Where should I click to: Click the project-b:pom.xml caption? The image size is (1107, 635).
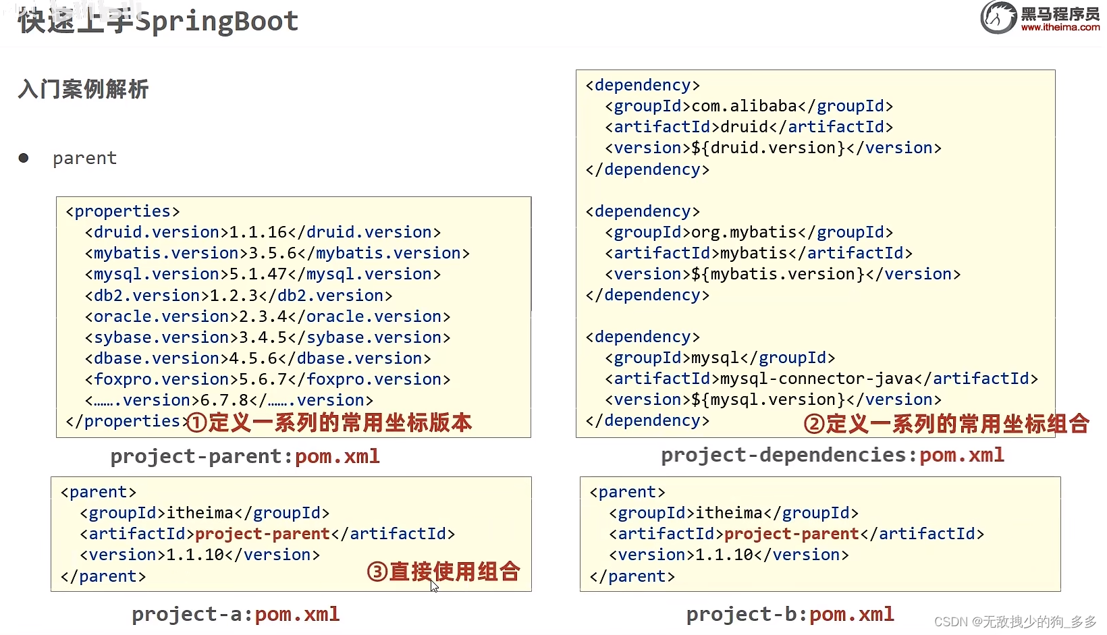click(788, 614)
